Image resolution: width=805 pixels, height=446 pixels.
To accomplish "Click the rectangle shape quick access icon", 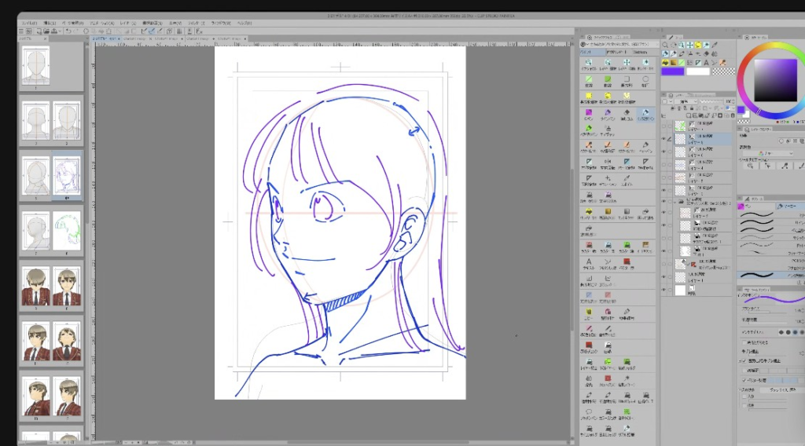I will pyautogui.click(x=627, y=80).
